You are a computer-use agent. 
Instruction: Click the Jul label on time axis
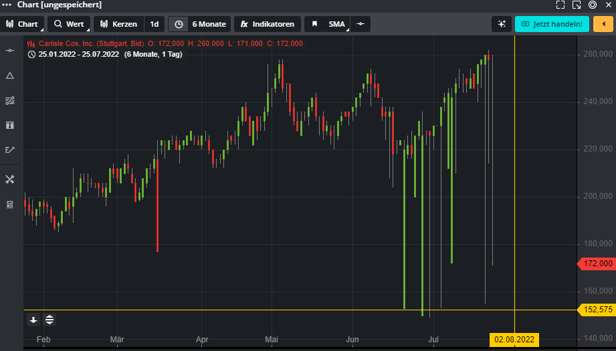click(x=433, y=340)
